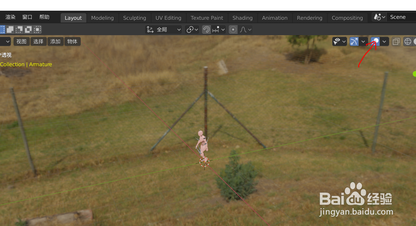Toggle X-ray mode
This screenshot has height=226, width=416.
[x=396, y=41]
